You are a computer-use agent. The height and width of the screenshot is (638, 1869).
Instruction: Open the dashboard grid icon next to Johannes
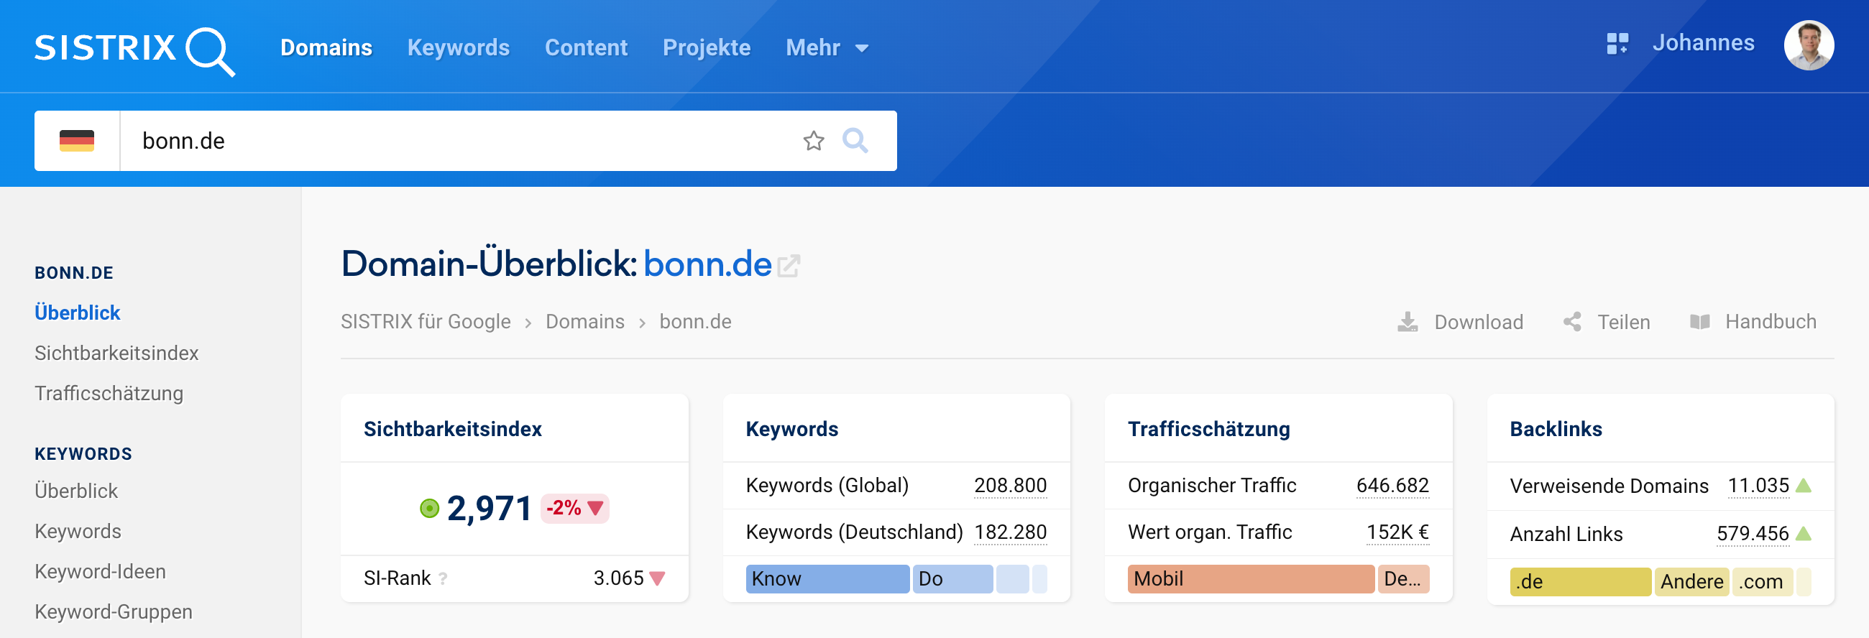[x=1617, y=44]
